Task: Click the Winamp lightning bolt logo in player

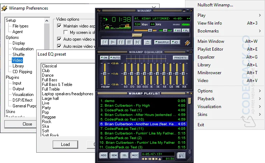Action: tap(187, 43)
